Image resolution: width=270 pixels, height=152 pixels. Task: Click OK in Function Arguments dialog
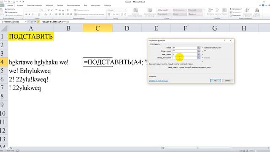tap(216, 81)
